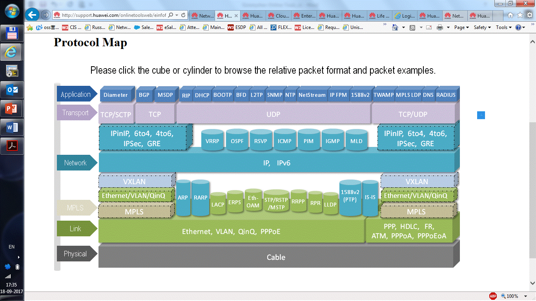
Task: Open the Safety dropdown menu
Action: point(482,27)
